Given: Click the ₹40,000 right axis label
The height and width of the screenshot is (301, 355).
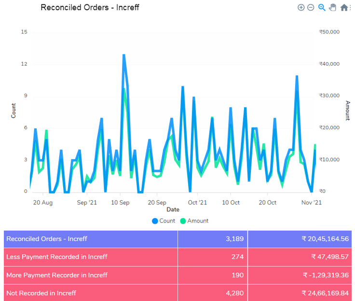Looking at the screenshot, I should tap(329, 64).
